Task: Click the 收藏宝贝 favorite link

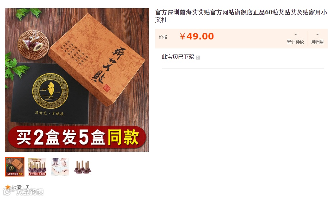Action: point(21,187)
